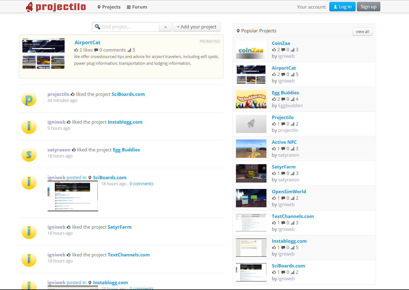This screenshot has height=290, width=409.
Task: Open Projectilo project in Popular Projects
Action: [283, 118]
